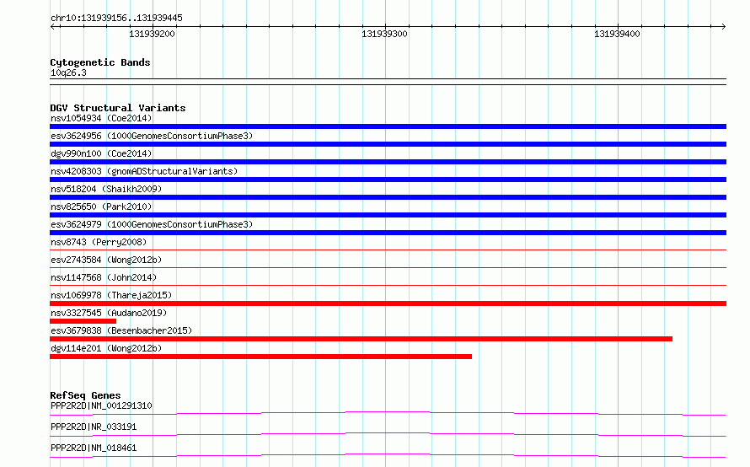
Task: Click the DGV Structural Variants track heading
Action: point(118,108)
